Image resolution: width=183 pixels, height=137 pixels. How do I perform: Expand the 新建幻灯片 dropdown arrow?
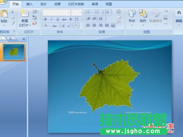point(30,26)
